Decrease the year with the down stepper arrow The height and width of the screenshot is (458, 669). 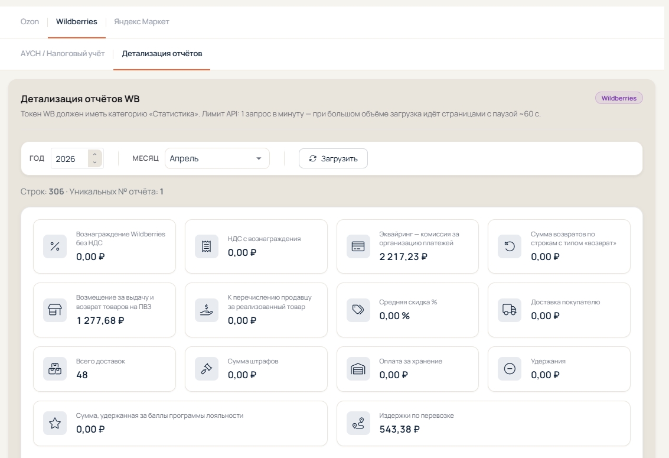pyautogui.click(x=94, y=163)
